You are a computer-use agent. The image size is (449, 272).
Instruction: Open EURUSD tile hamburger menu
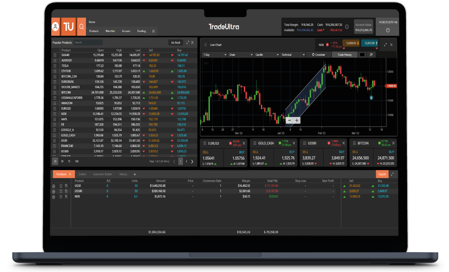pyautogui.click(x=205, y=143)
